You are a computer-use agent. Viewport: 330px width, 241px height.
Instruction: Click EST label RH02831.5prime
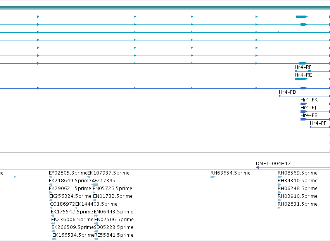[297, 204]
